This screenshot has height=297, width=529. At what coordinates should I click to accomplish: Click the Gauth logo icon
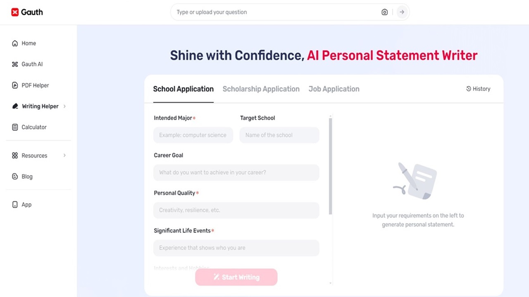(15, 12)
